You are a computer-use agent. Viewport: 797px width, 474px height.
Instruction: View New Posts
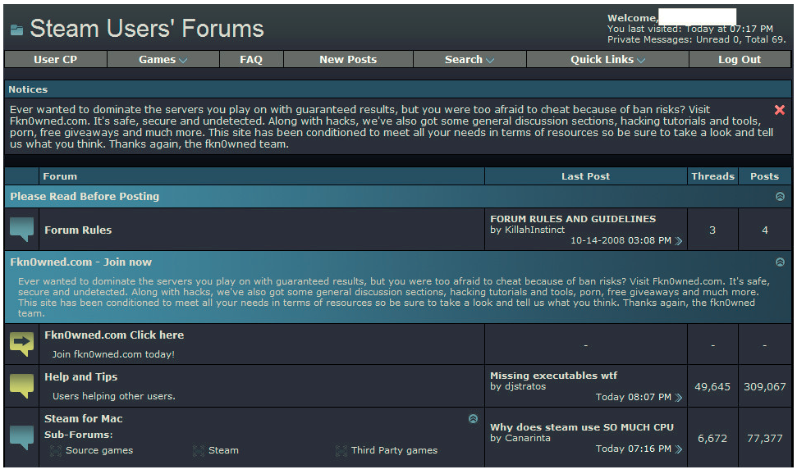pyautogui.click(x=348, y=59)
